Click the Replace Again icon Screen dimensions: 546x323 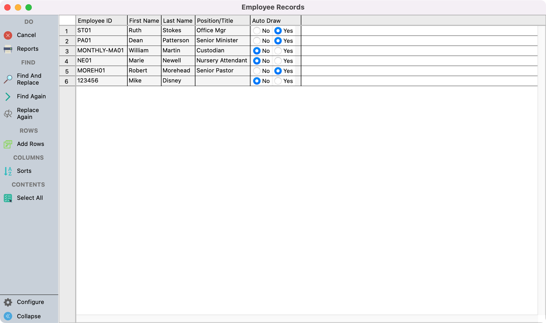tap(8, 114)
